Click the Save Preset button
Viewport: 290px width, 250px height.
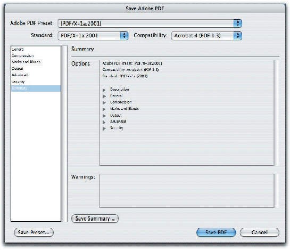[x=34, y=232]
